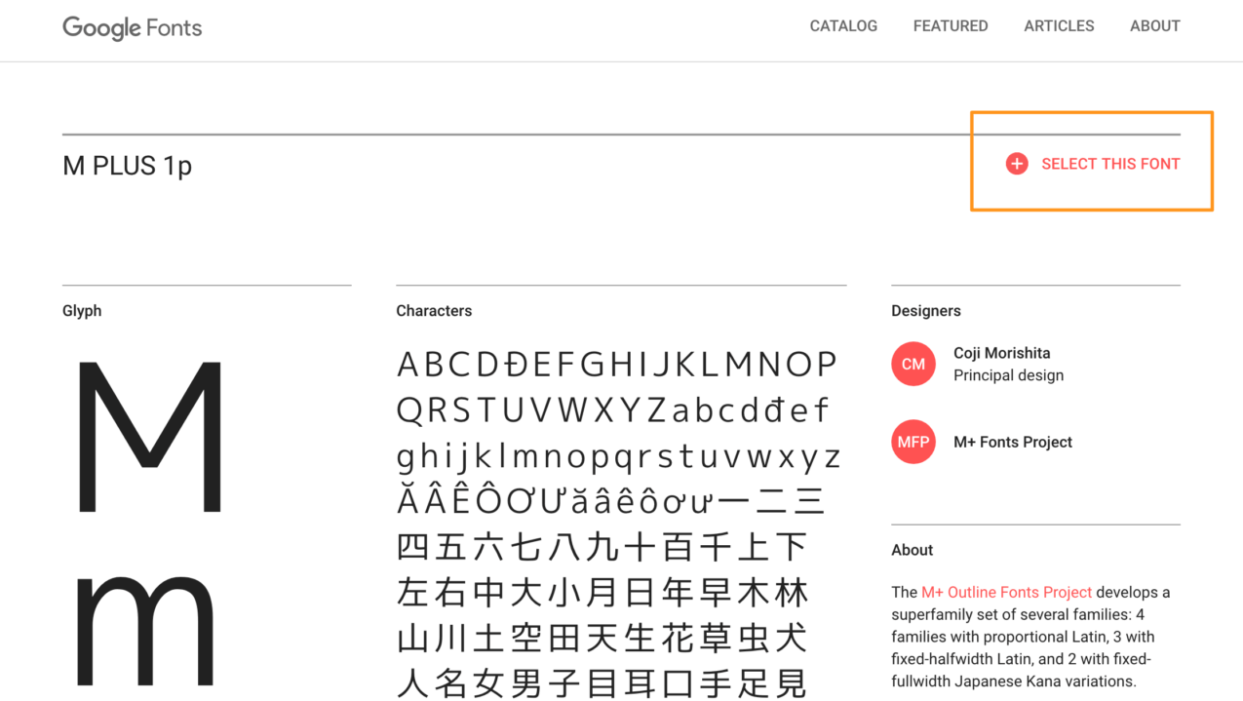
Task: Go to the ARTICLES page
Action: [1059, 26]
